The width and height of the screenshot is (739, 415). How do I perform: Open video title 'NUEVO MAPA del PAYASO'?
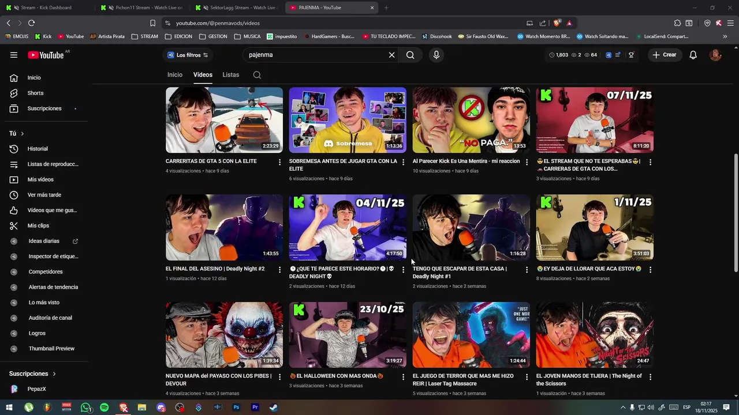pos(218,380)
